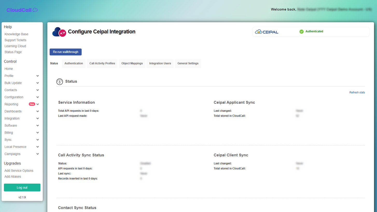
Task: Expand the Contacts chevron
Action: (38, 90)
